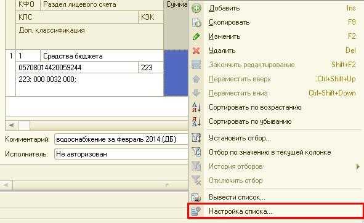The height and width of the screenshot is (223, 364).
Task: Click the Отключить отбор icon
Action: [196, 180]
